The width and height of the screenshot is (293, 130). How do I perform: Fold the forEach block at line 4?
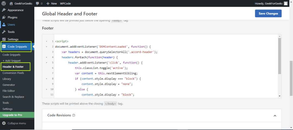click(46, 57)
